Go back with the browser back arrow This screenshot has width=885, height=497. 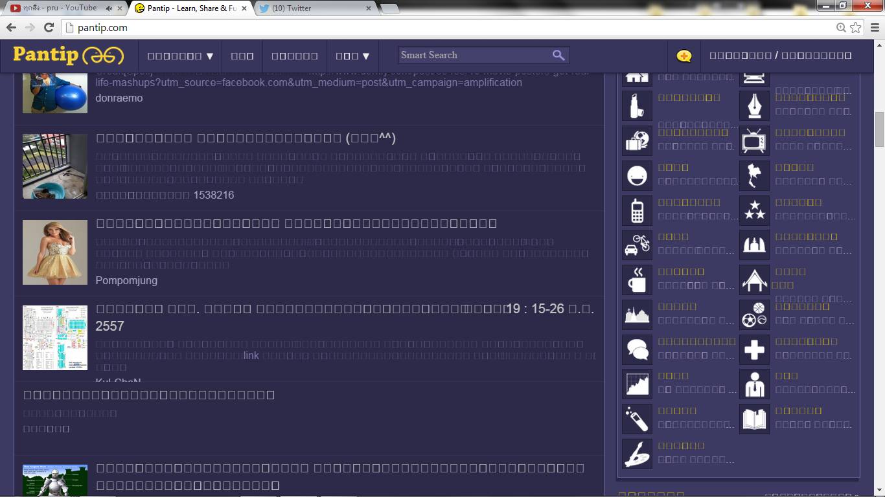(11, 27)
